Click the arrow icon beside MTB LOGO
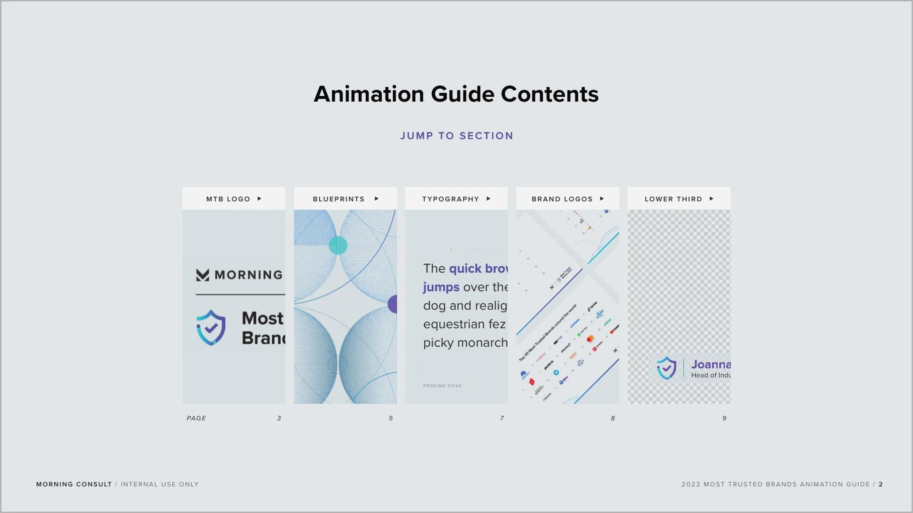Image resolution: width=913 pixels, height=513 pixels. point(259,199)
